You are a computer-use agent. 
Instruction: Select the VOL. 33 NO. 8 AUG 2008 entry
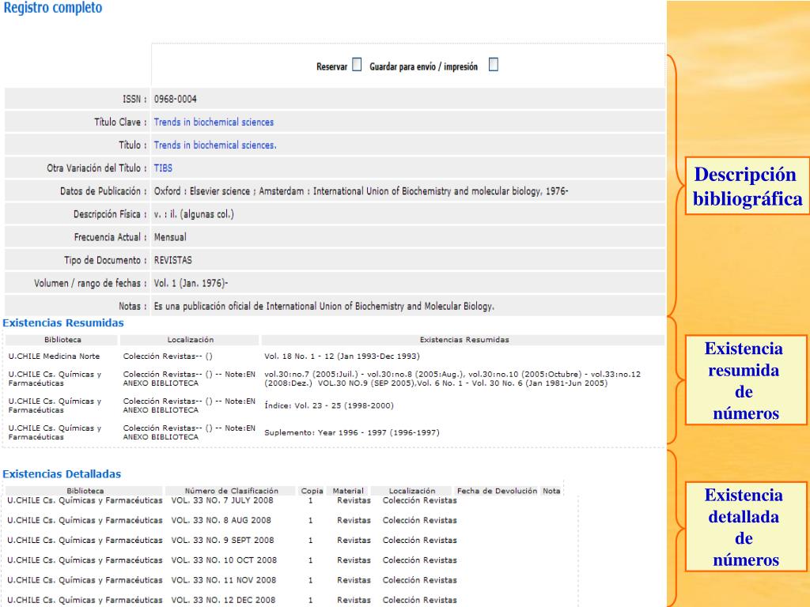pos(221,520)
